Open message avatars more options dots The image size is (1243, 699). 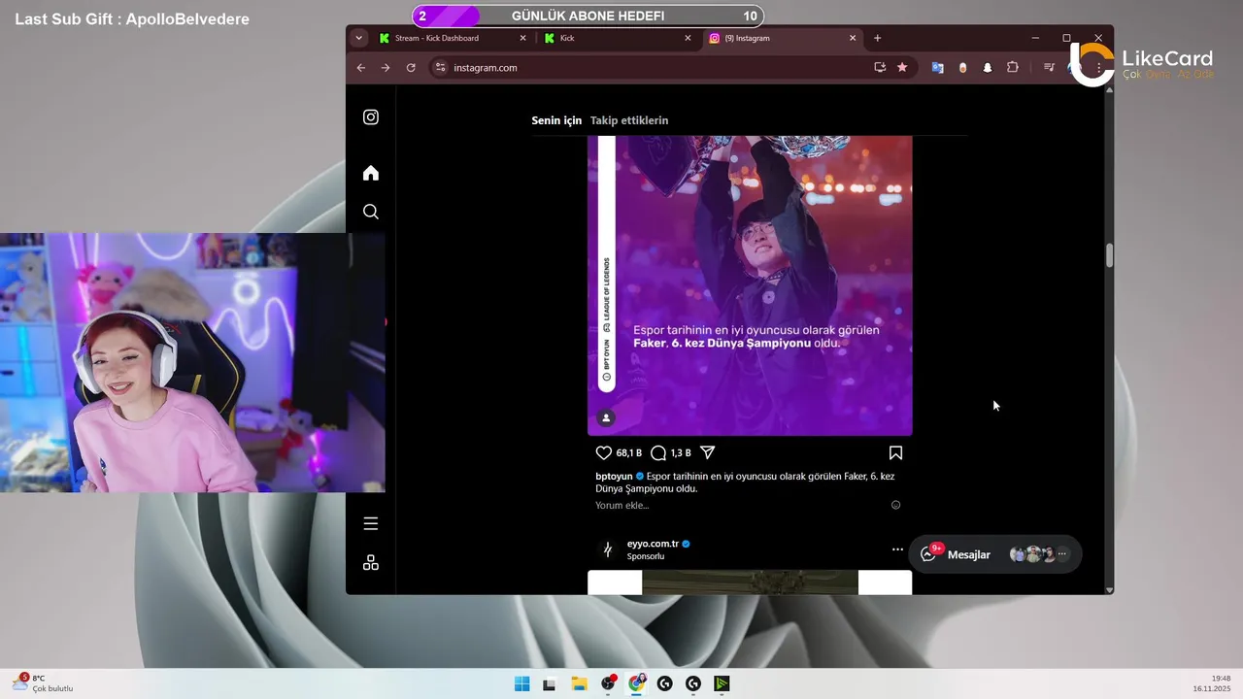[x=1062, y=554]
